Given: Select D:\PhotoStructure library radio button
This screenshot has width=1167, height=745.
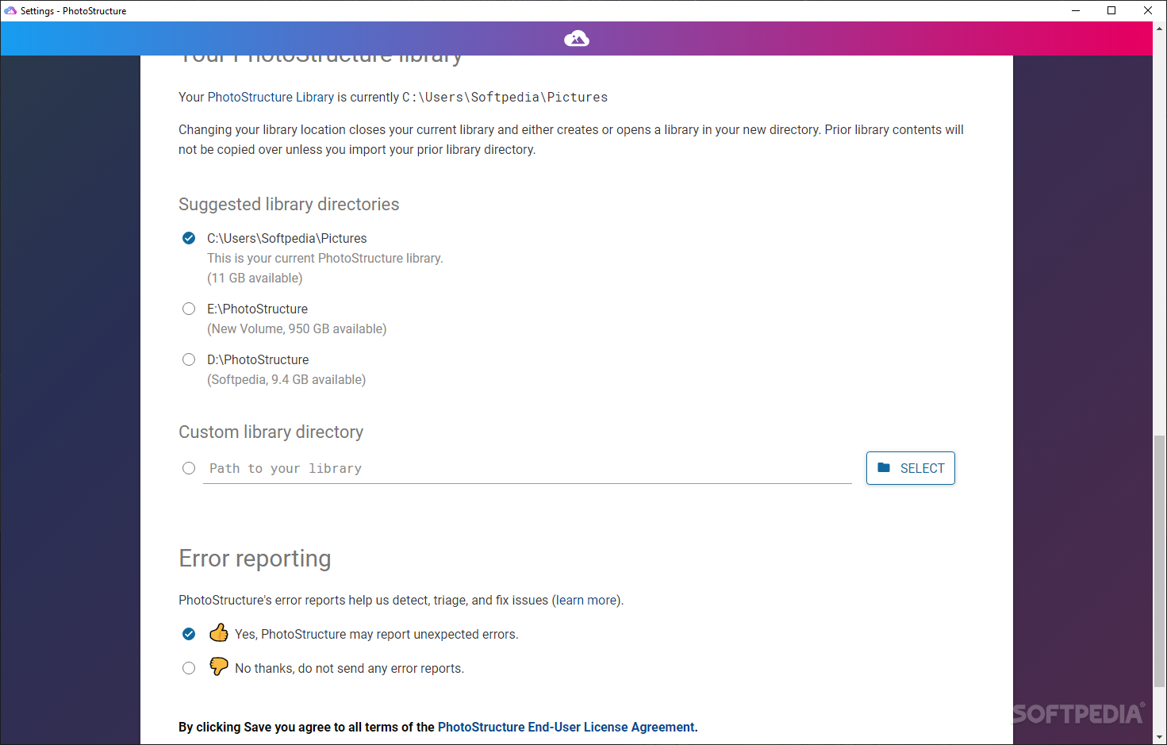Looking at the screenshot, I should 189,359.
